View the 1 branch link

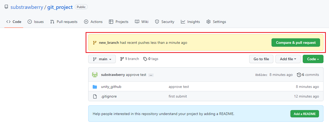129,59
